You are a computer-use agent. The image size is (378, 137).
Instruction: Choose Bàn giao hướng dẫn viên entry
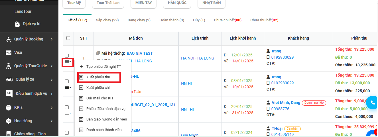tap(103, 119)
